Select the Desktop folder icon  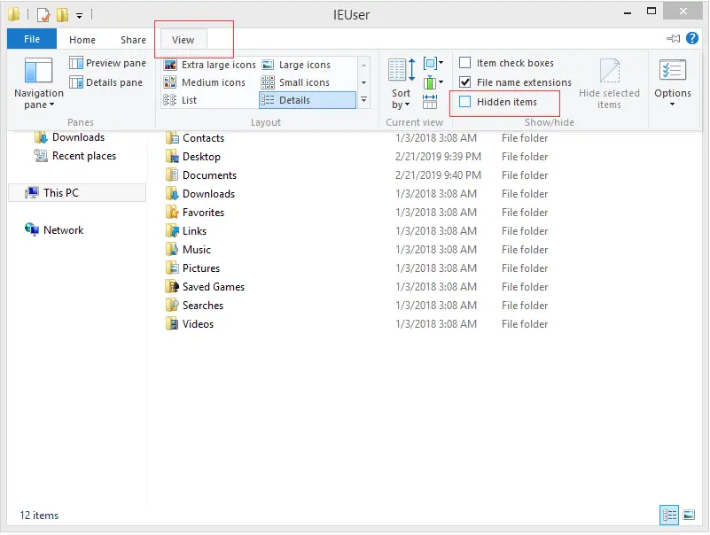(x=172, y=157)
